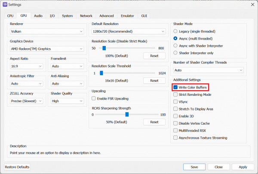Click Restore Defaults button
Screen dimensions: 258x174
pos(17,167)
